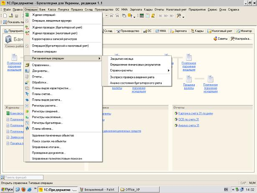This screenshot has height=193, width=257.
Task: Open the calculator from the toolbar
Action: [142, 16]
